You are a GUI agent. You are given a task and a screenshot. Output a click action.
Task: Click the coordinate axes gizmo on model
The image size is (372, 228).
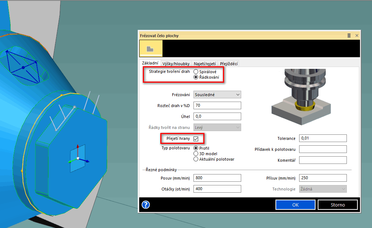click(x=78, y=158)
